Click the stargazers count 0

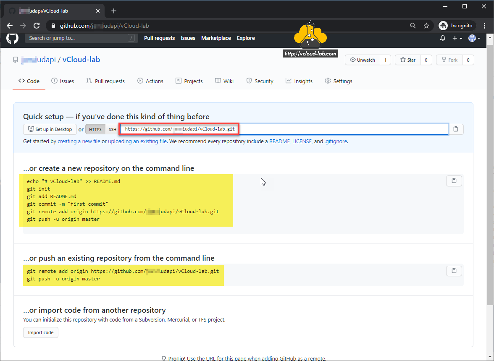tap(426, 60)
